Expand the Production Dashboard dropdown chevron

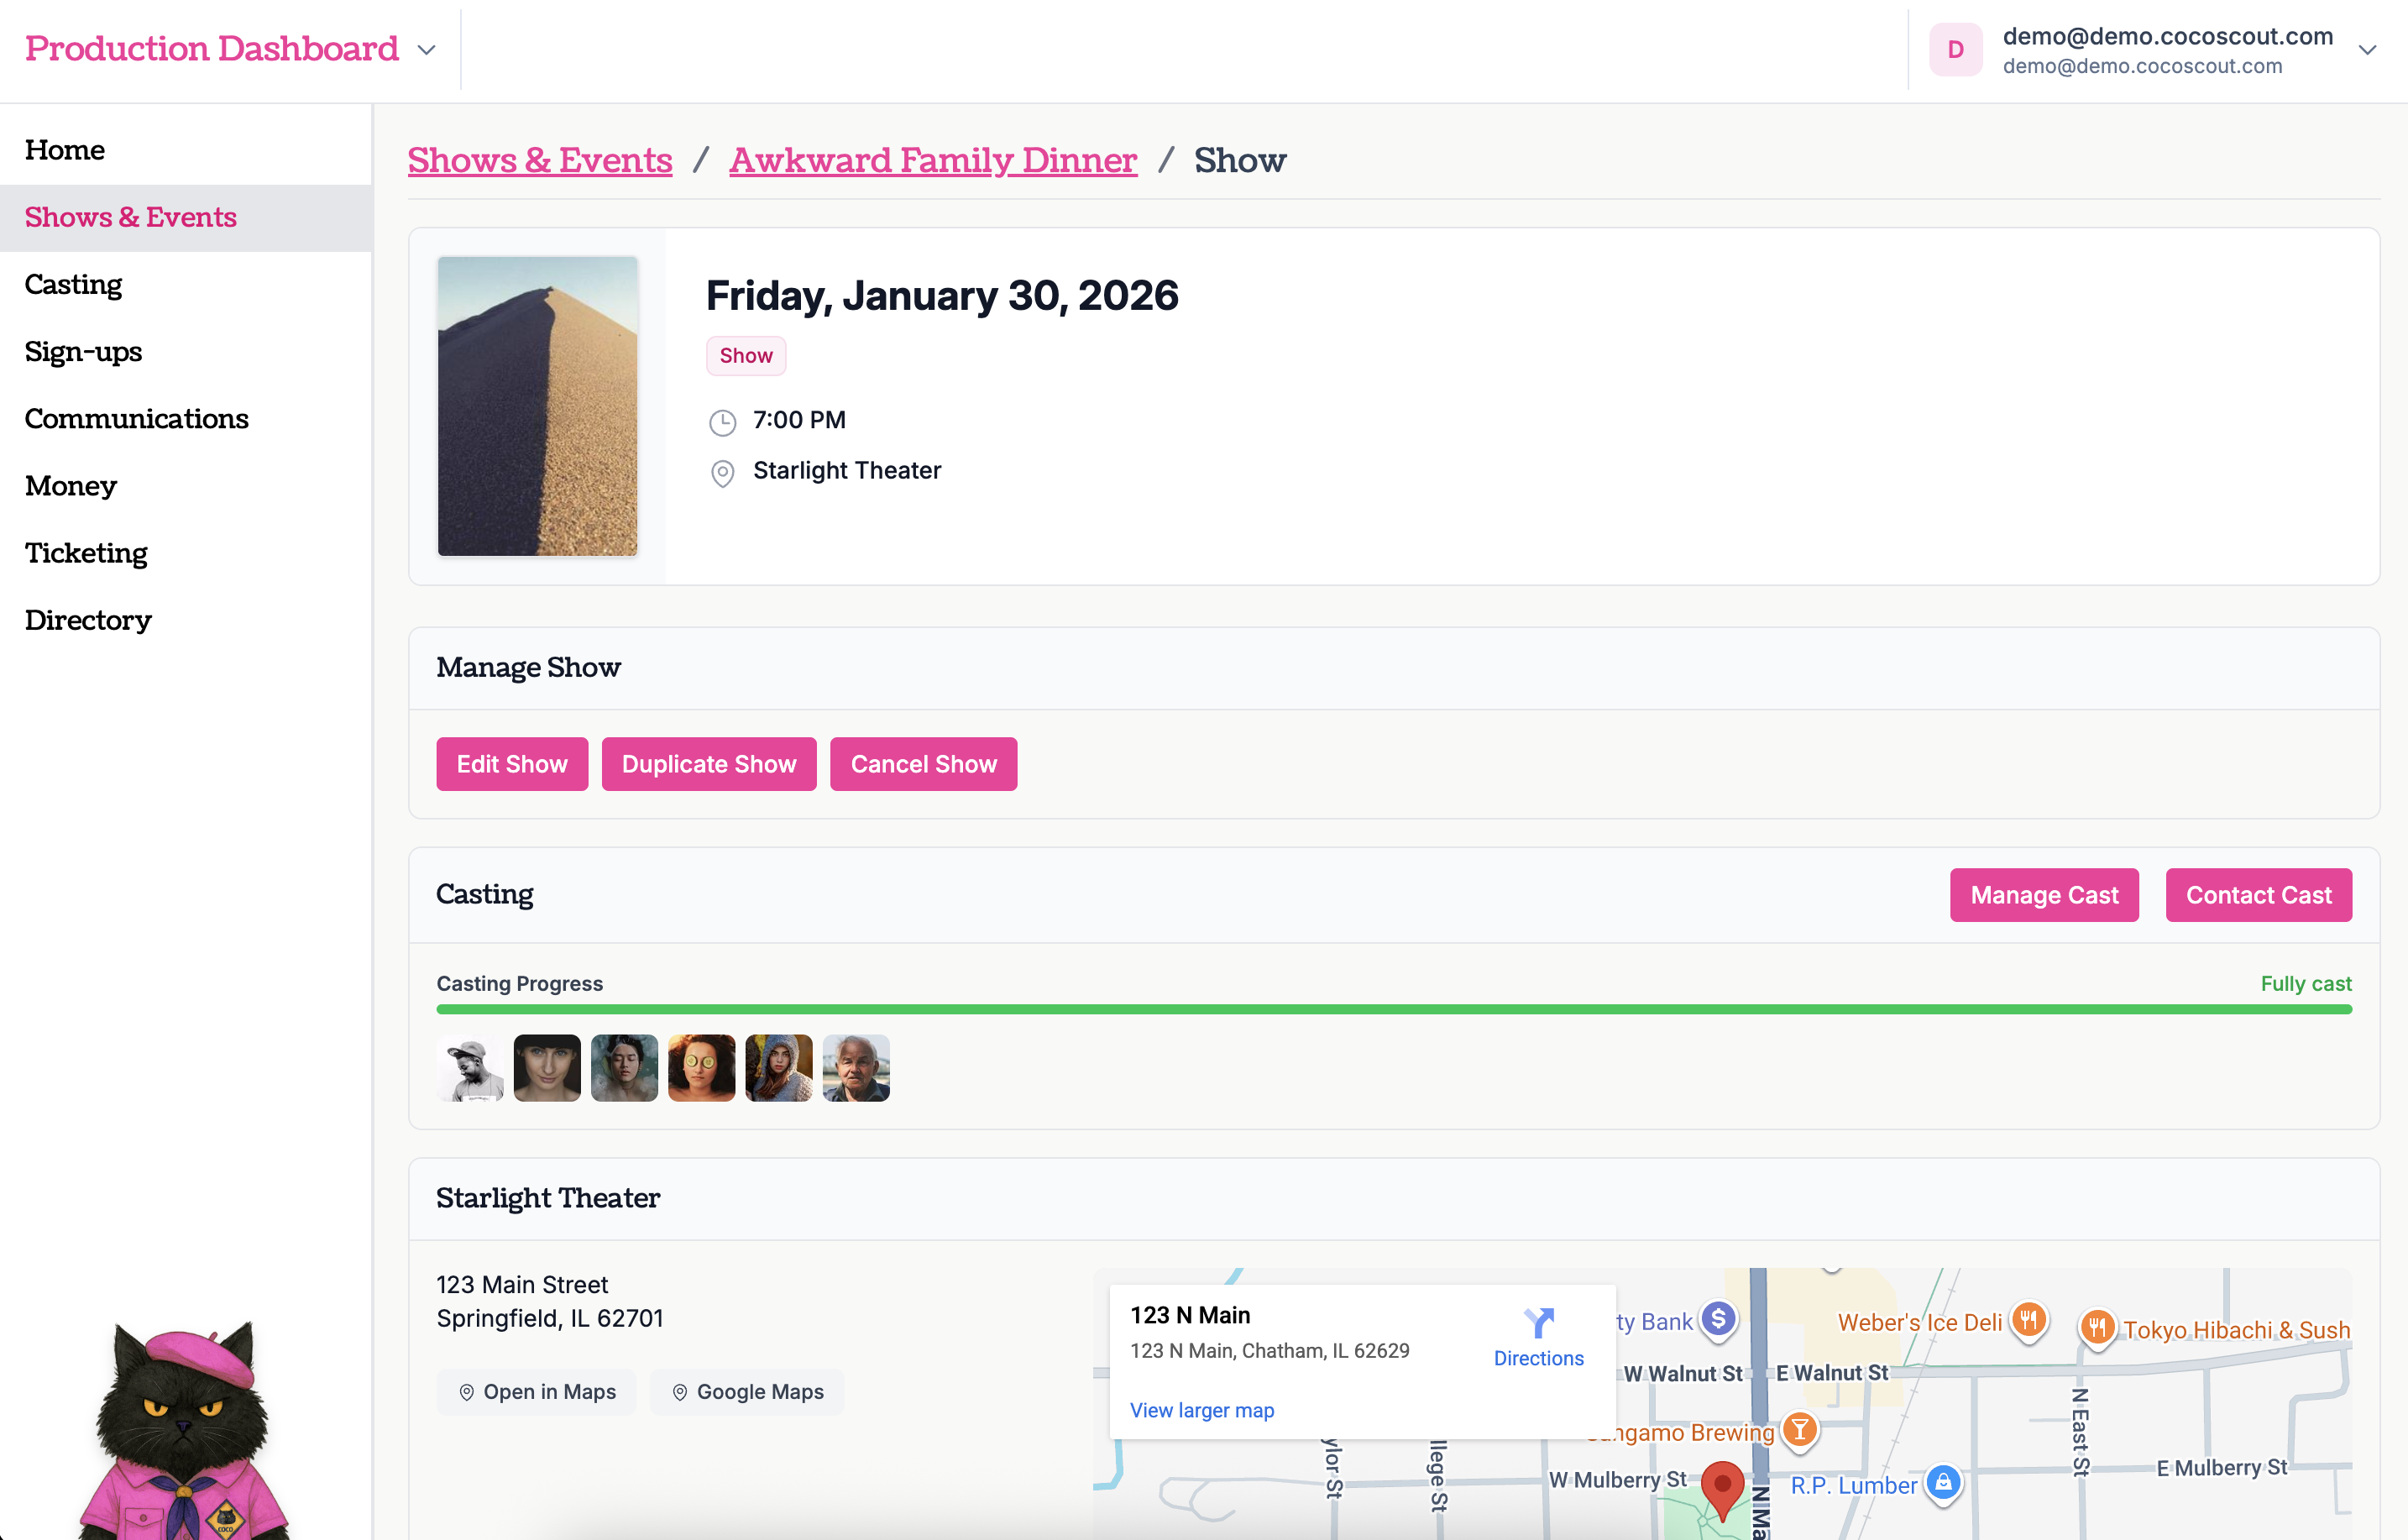pyautogui.click(x=427, y=50)
